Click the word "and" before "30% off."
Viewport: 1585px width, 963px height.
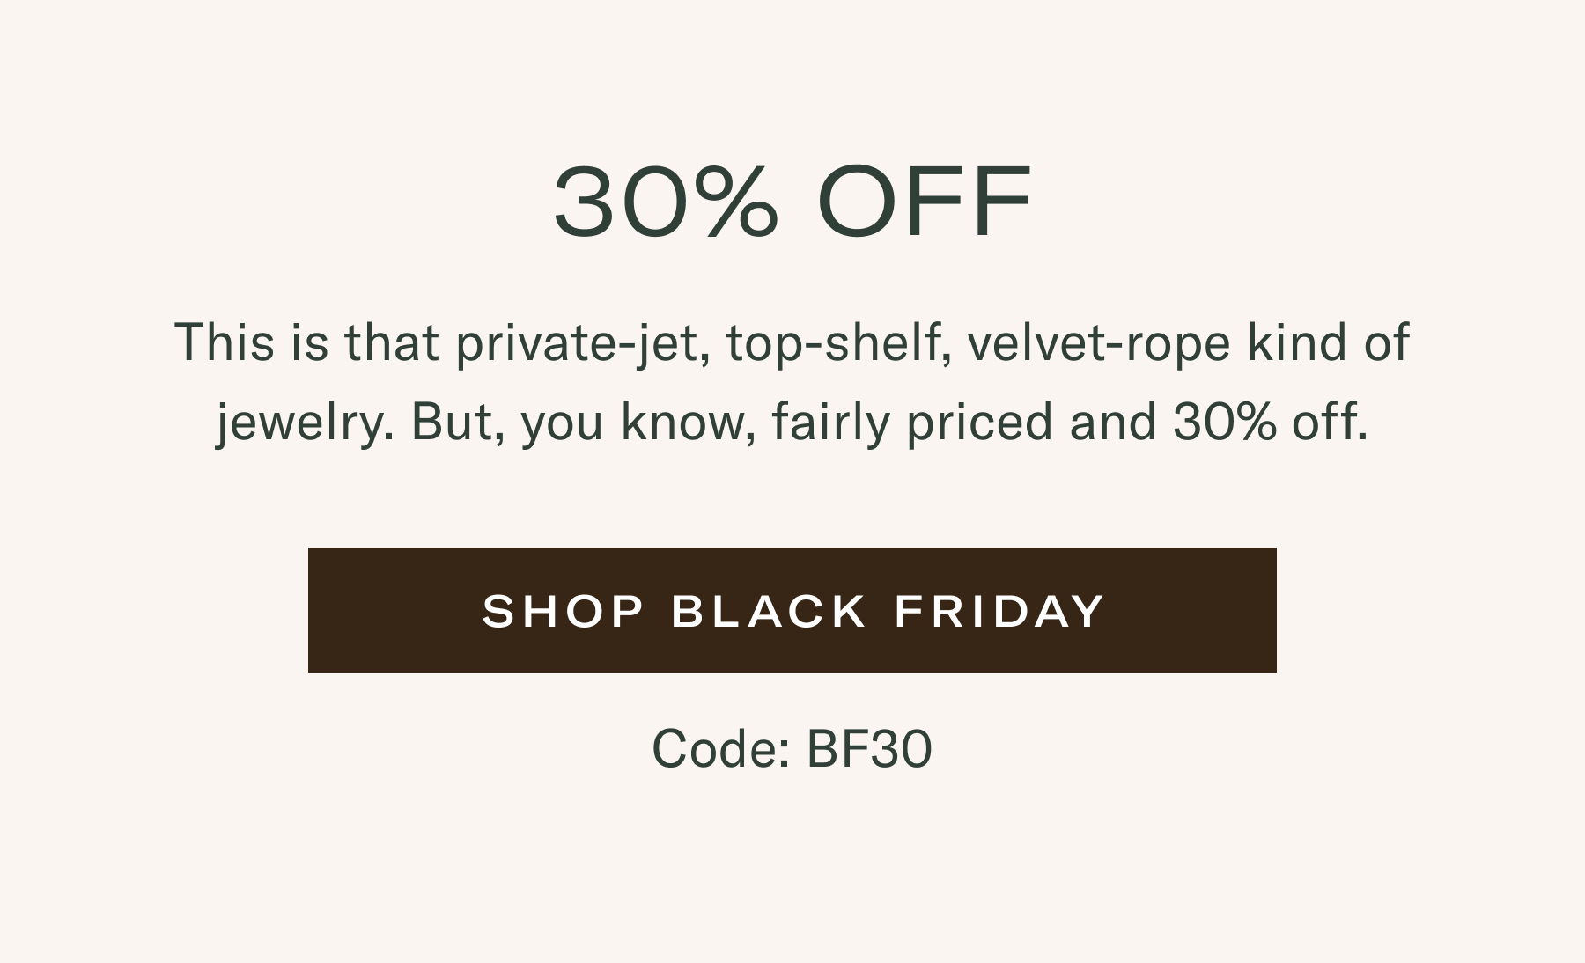pos(1112,422)
